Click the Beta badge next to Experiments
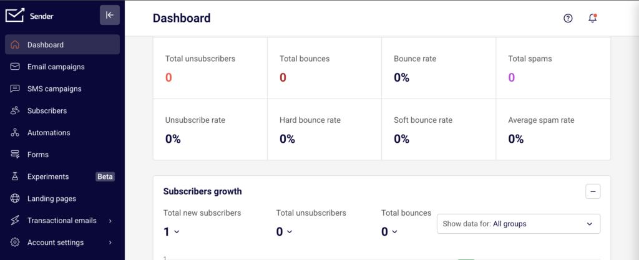Screen dimensions: 639x260 [x=105, y=176]
